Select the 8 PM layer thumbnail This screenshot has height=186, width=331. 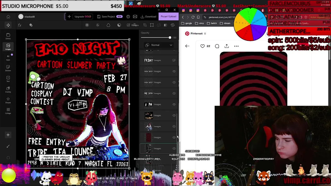[x=148, y=104]
